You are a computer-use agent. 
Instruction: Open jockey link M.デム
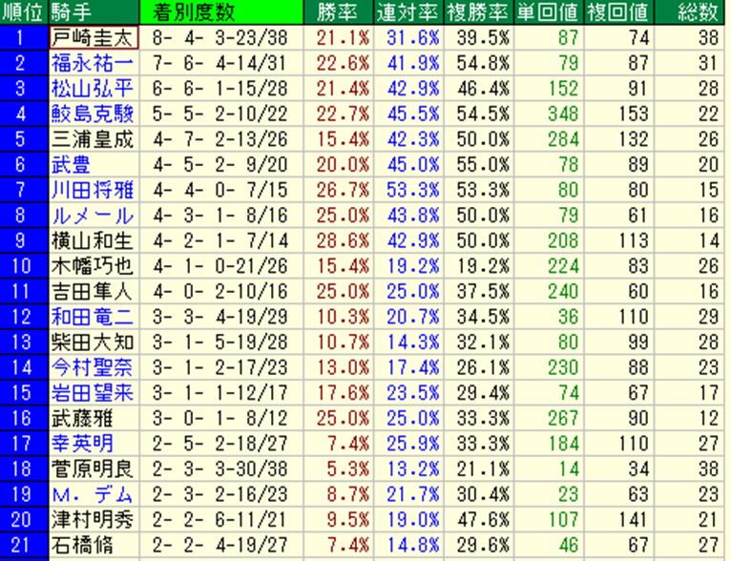click(x=93, y=494)
